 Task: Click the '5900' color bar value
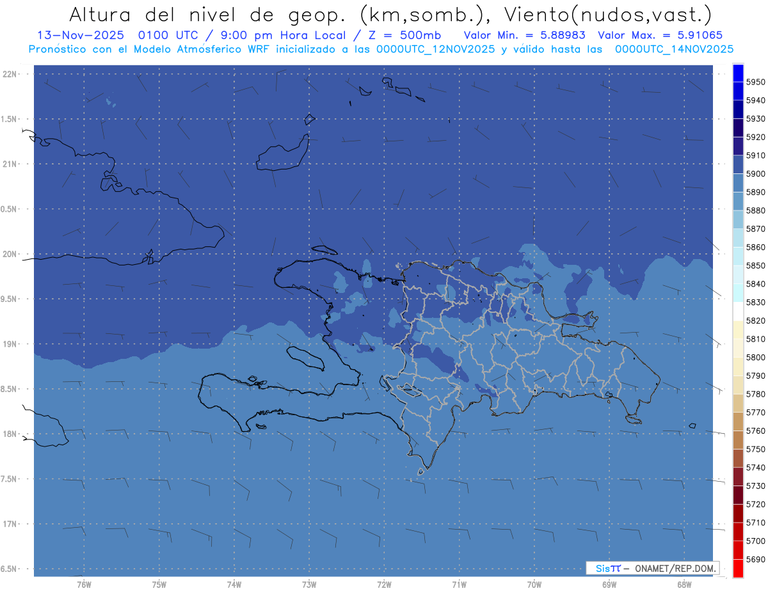pos(755,174)
